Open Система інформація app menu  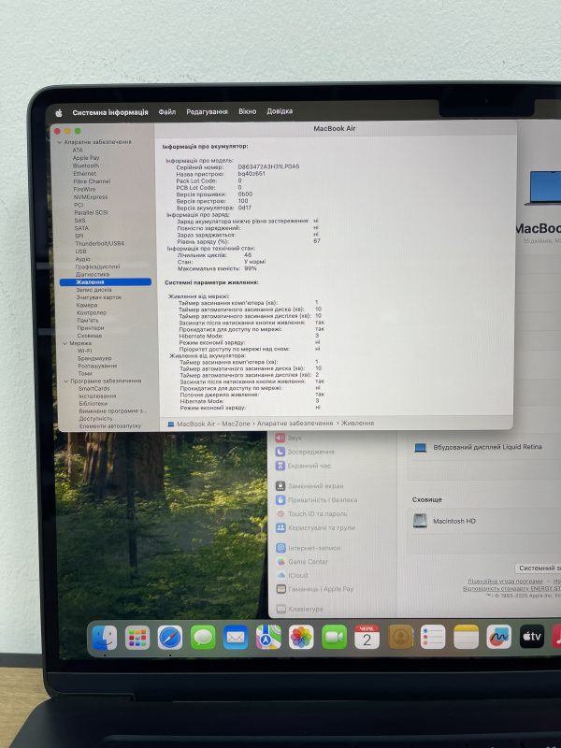pyautogui.click(x=110, y=112)
